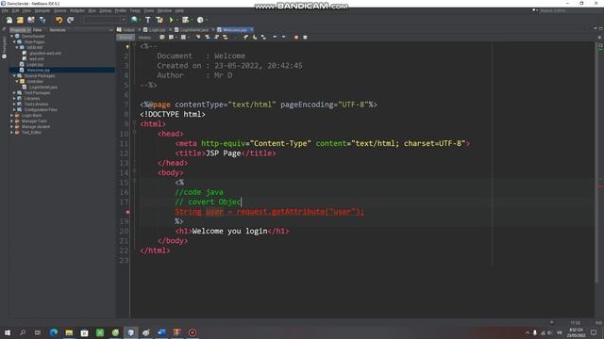Expand the Libraries node

pos(15,98)
